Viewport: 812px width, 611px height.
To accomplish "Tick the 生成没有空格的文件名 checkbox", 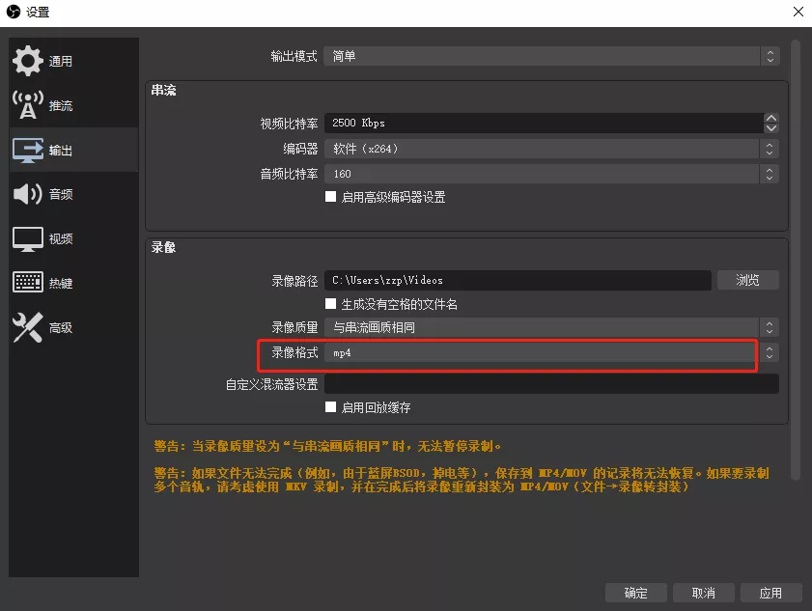I will (x=330, y=304).
